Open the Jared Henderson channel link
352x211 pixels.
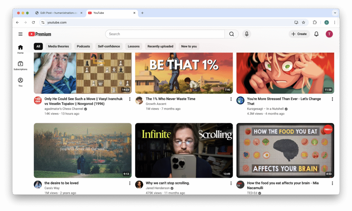158,188
